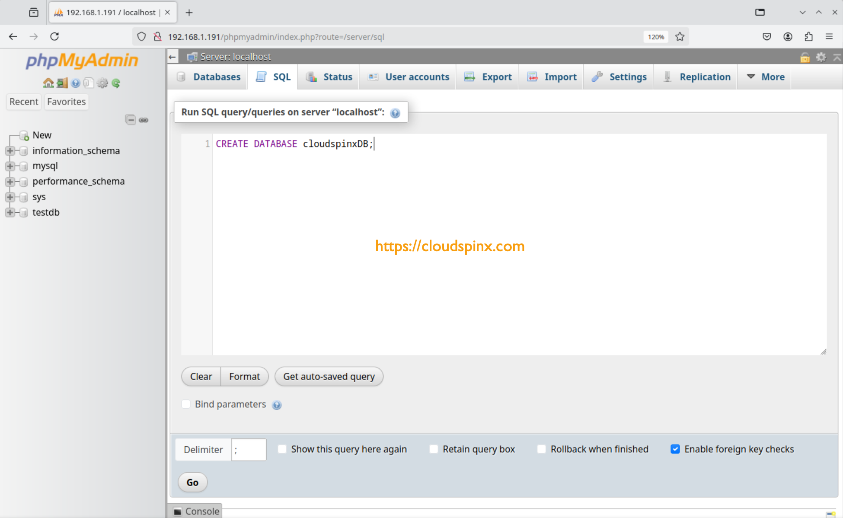Click the Format button for the query

click(244, 376)
